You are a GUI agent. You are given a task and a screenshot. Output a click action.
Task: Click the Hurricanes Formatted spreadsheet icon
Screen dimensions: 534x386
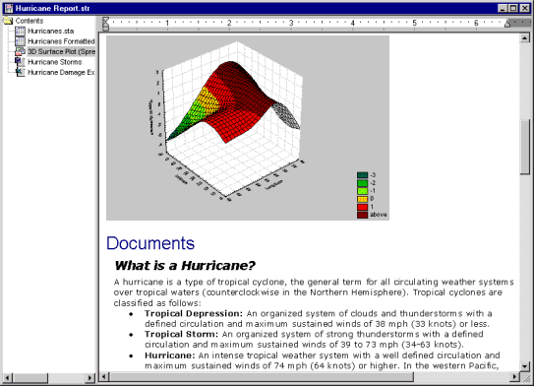point(20,41)
